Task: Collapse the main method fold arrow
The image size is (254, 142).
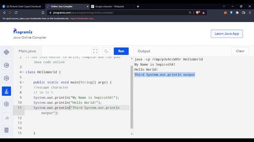Action: 23,82
